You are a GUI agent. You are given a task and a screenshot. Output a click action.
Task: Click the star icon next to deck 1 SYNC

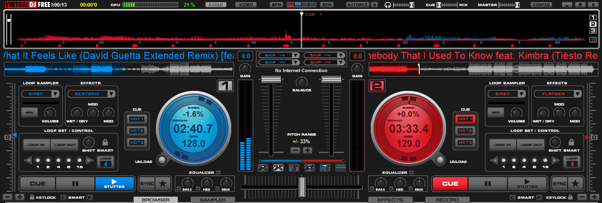(x=163, y=183)
